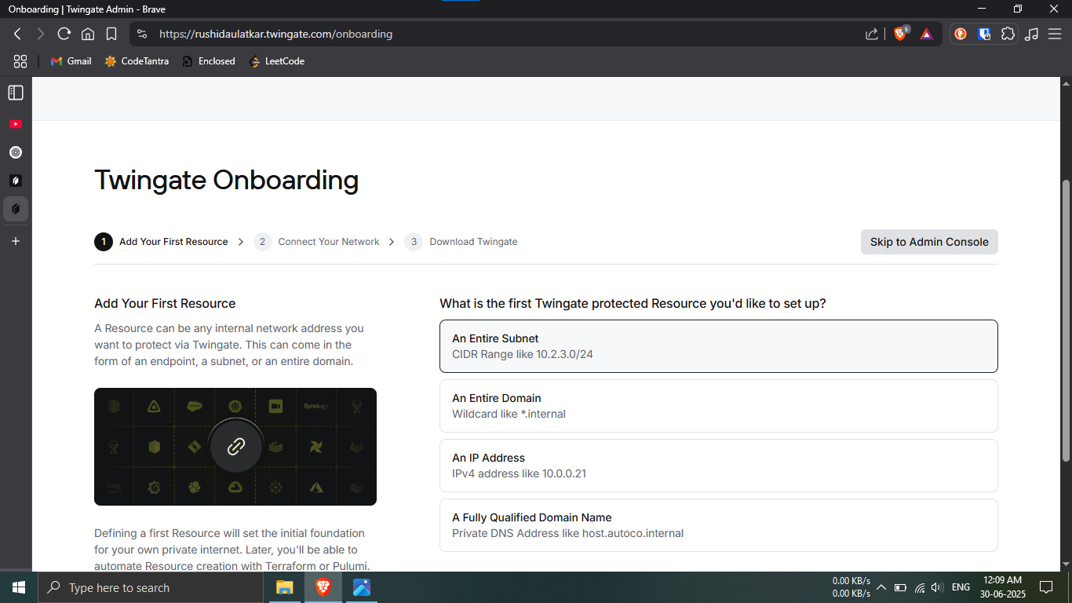This screenshot has width=1072, height=603.
Task: Add a new sidebar item with plus
Action: [16, 241]
